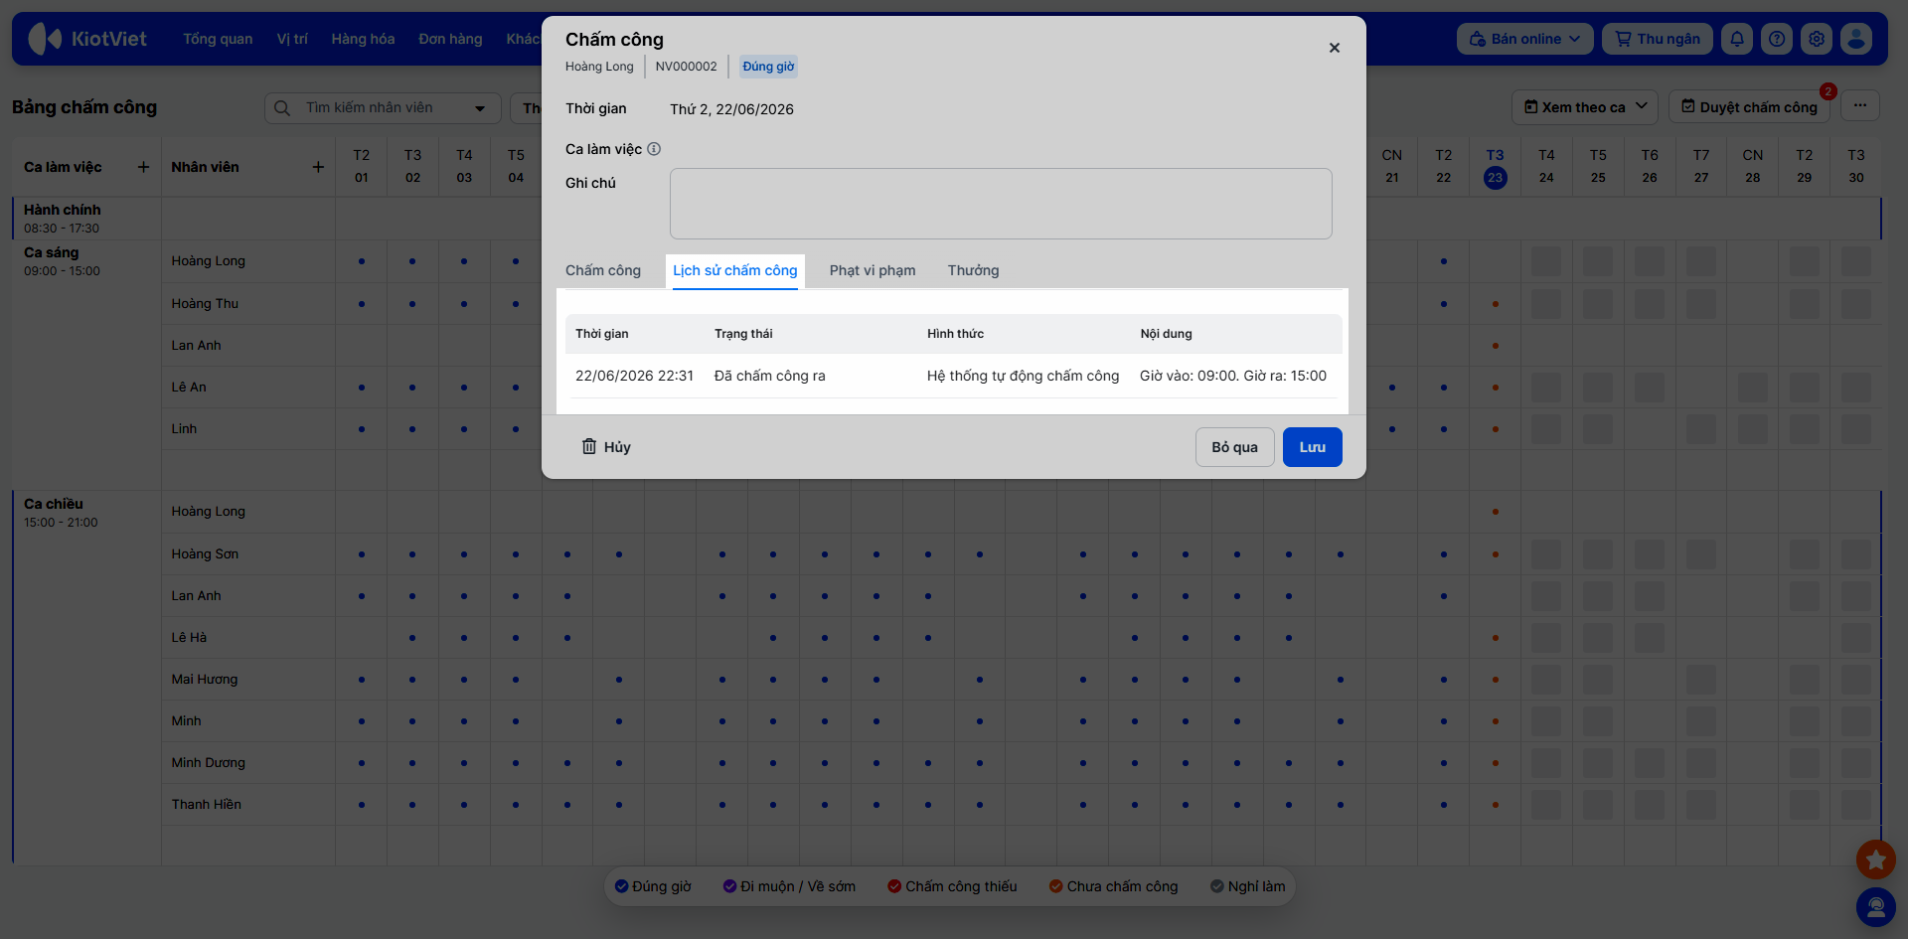Open the support chat floating button
1908x939 pixels.
coord(1876,906)
